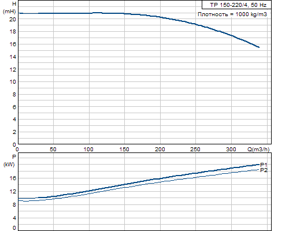
Task: Click the 8 value on the power axis
Action: coord(14,205)
